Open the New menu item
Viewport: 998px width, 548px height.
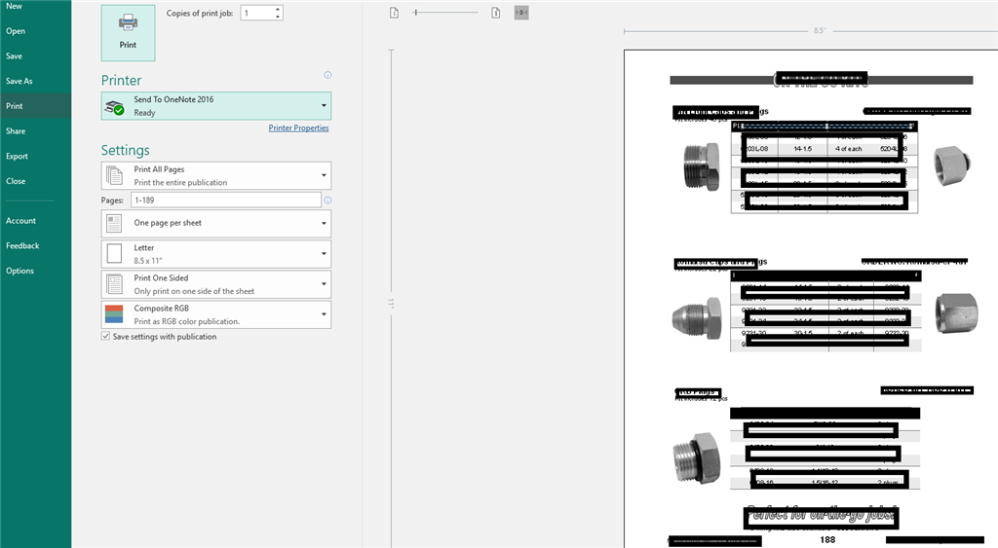14,6
